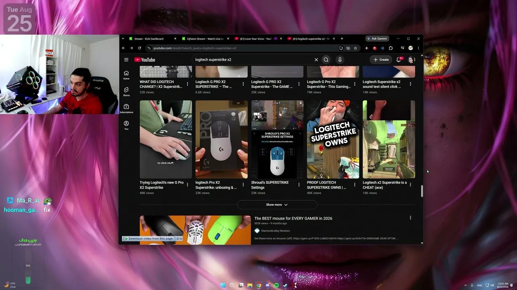Open Steam from the taskbar
The image size is (517, 290).
tap(285, 286)
